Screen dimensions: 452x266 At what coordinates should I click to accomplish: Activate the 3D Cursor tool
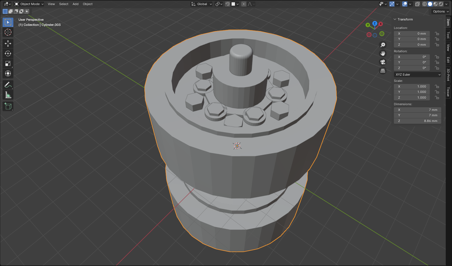8,32
